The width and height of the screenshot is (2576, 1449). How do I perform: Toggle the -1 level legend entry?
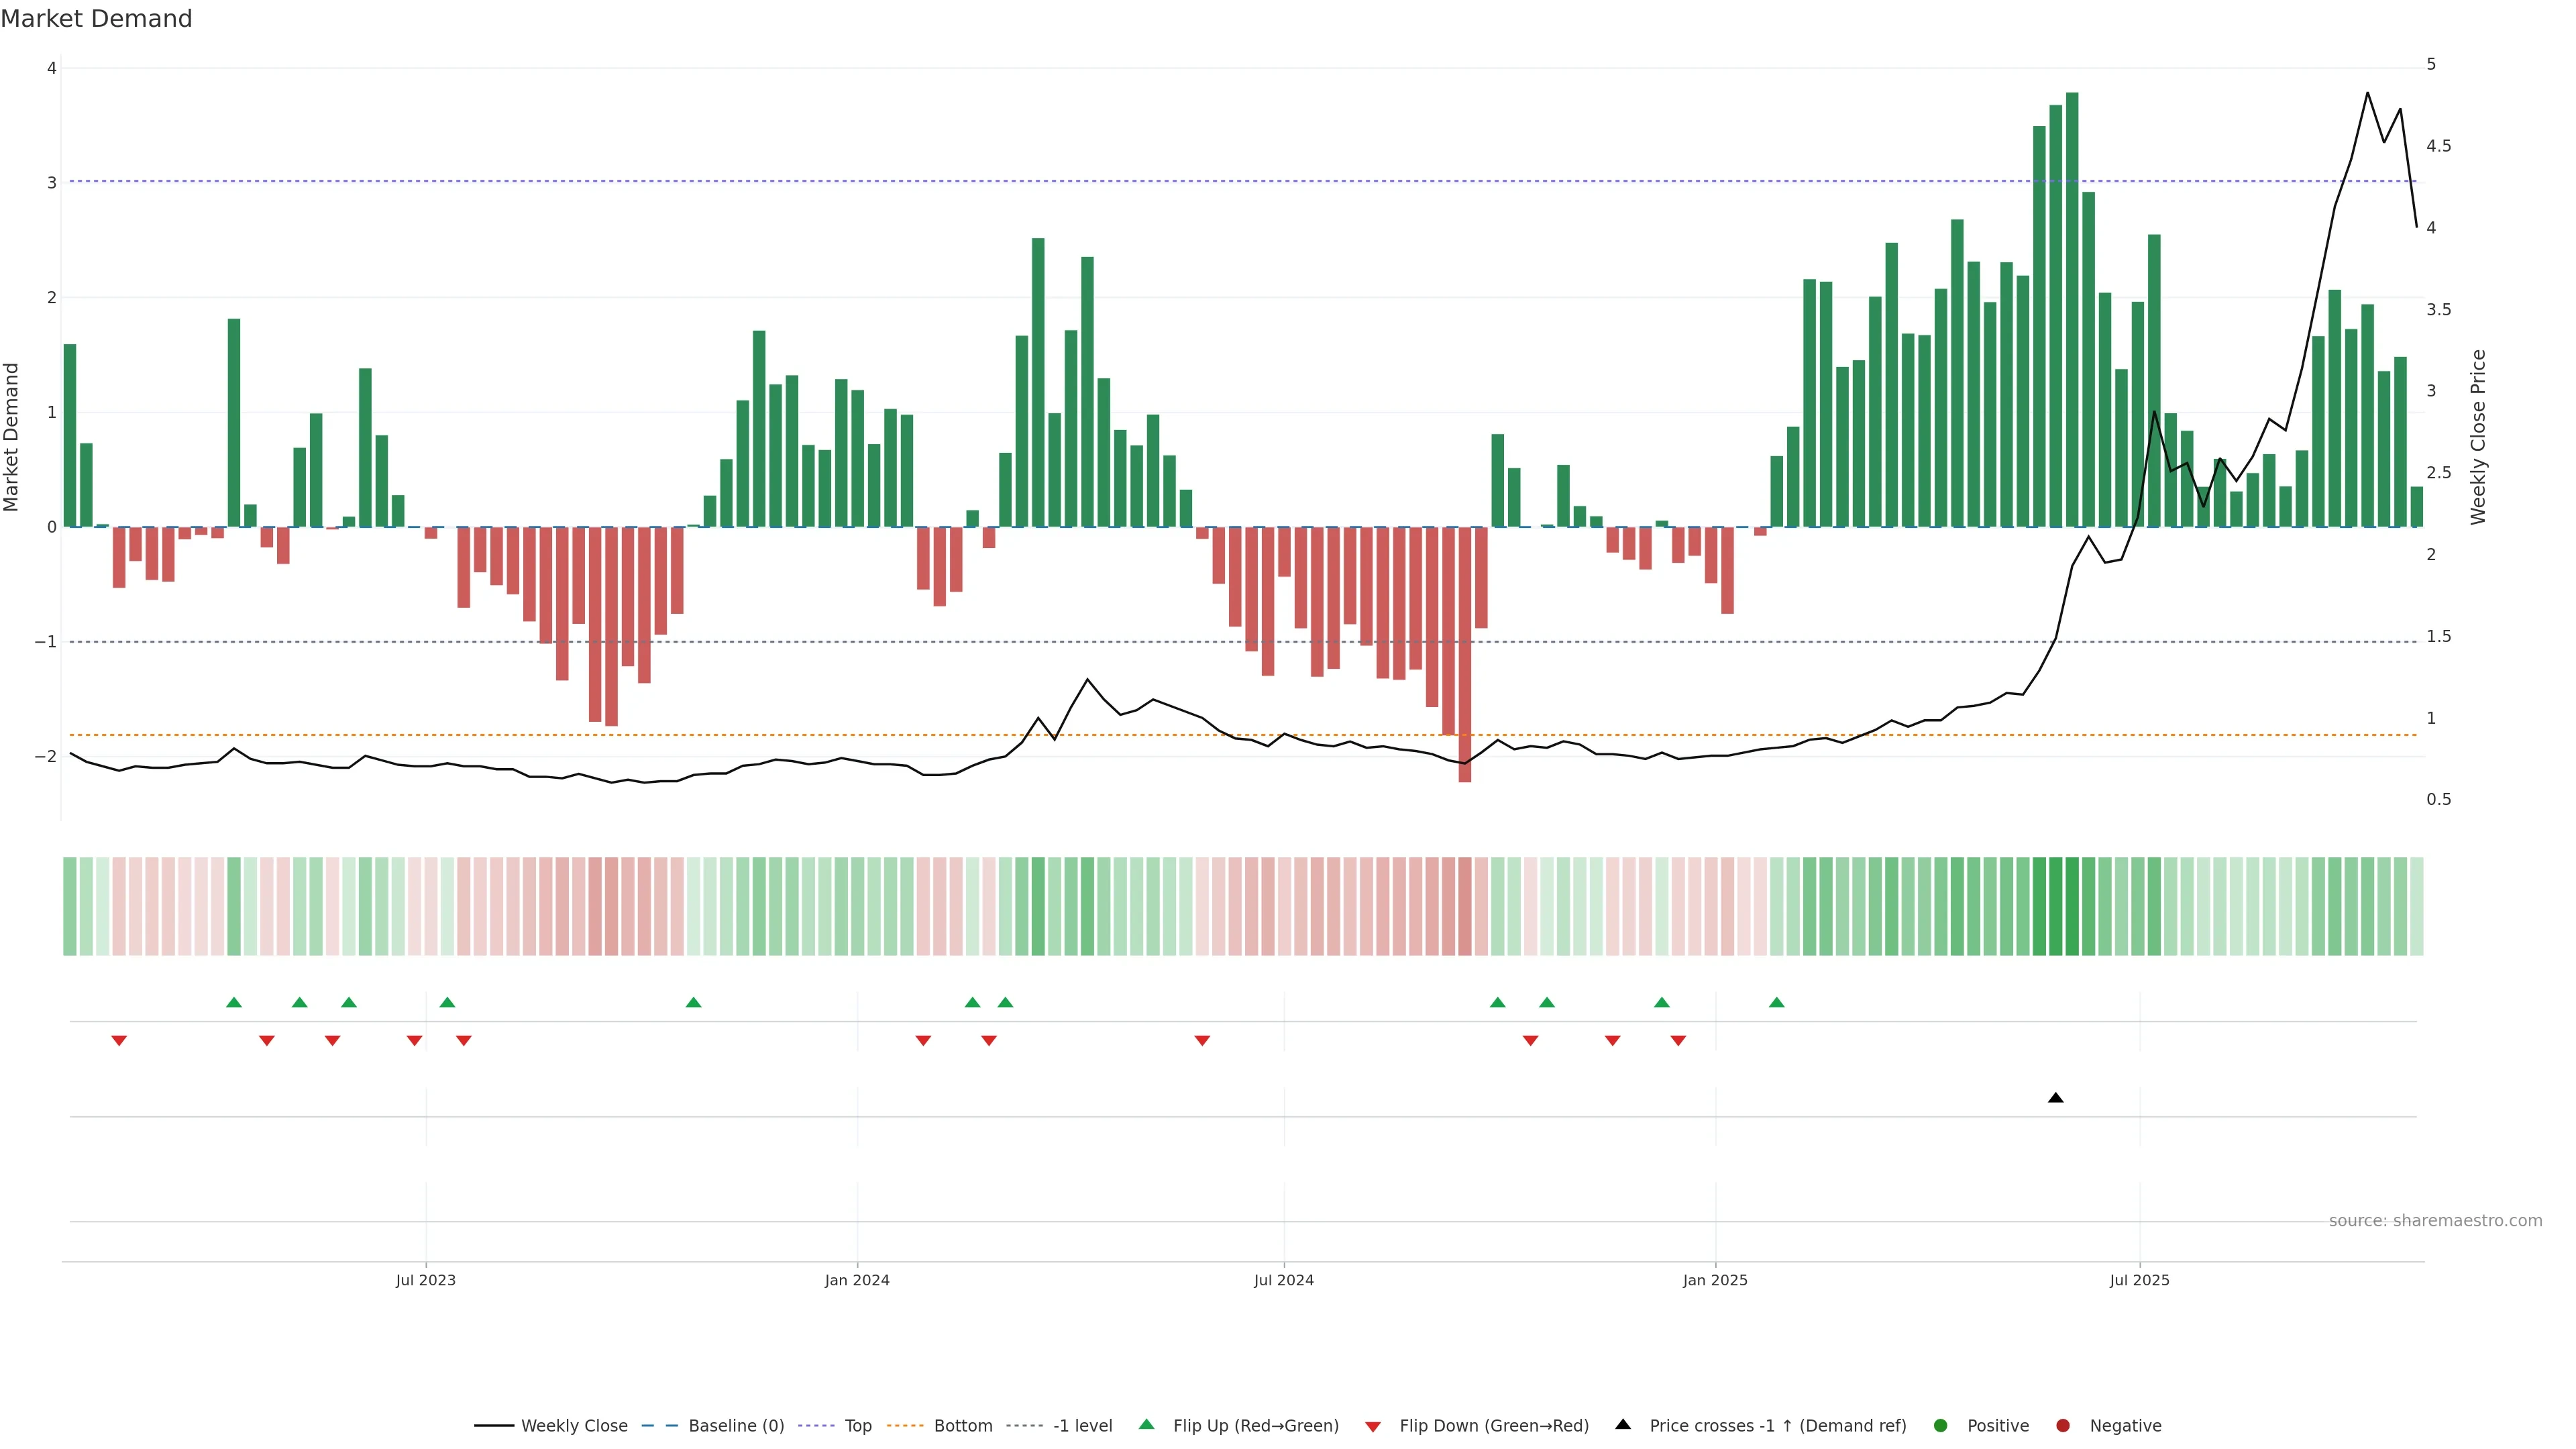pyautogui.click(x=1082, y=1425)
